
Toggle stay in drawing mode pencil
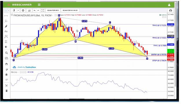[6, 69]
